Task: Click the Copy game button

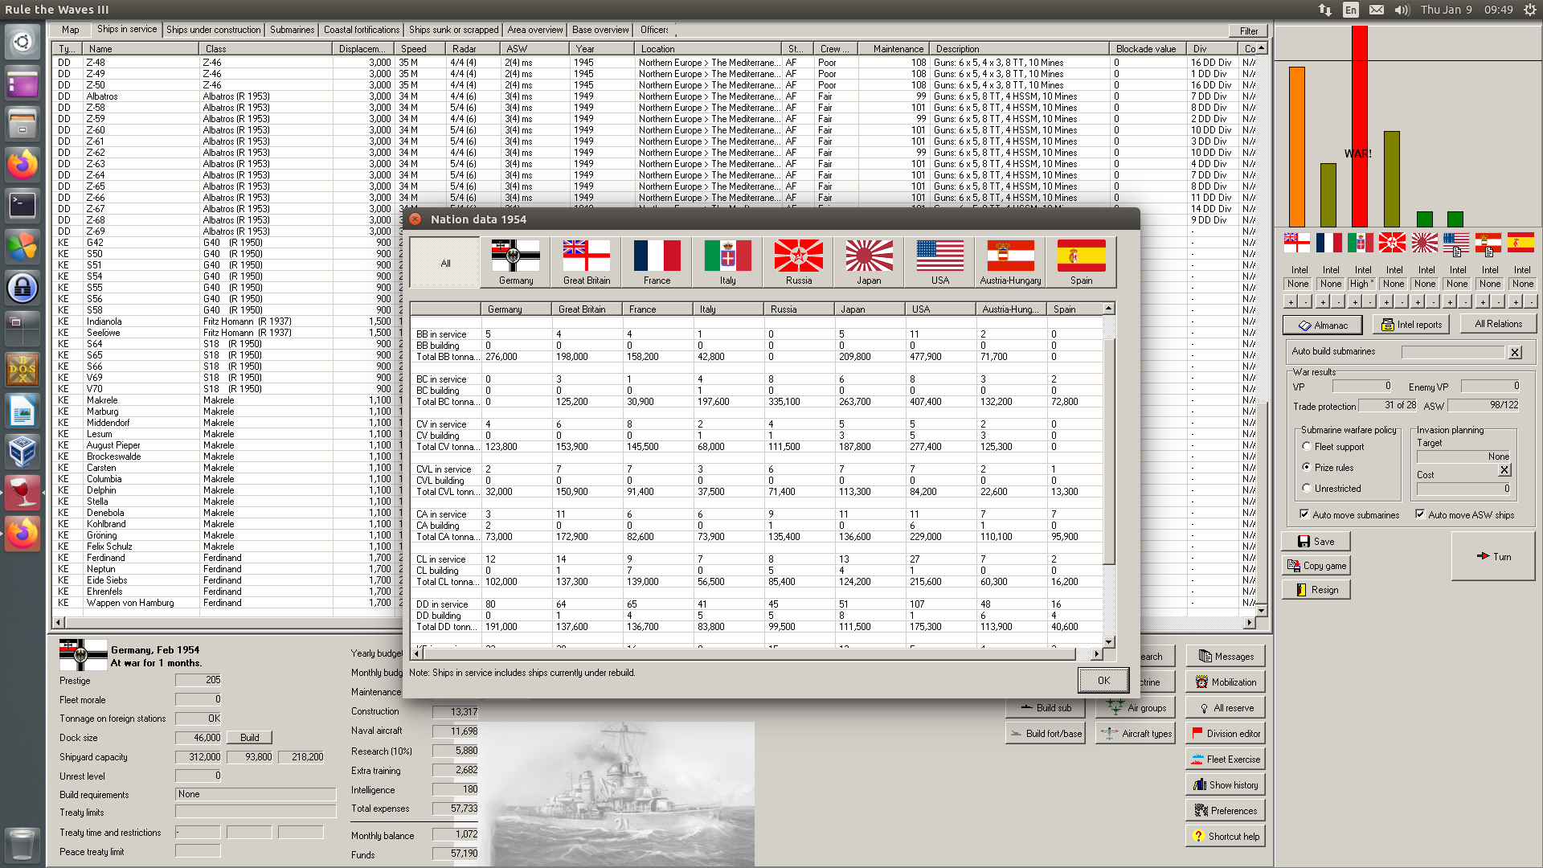Action: (1316, 566)
